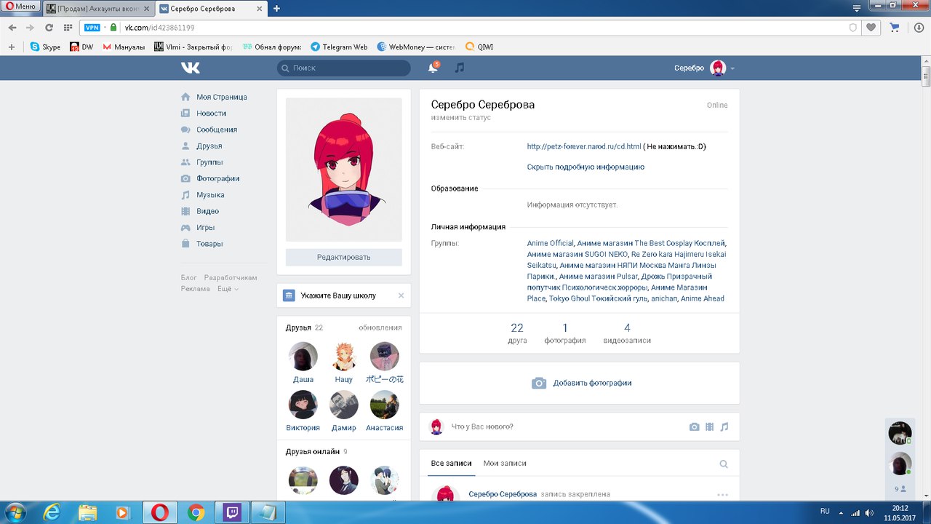Toggle the VPN badge in address bar
Image resolution: width=931 pixels, height=524 pixels.
(92, 28)
